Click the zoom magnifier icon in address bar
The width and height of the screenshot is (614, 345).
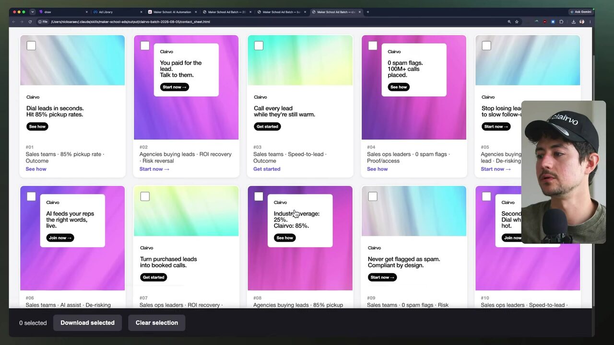pos(509,22)
